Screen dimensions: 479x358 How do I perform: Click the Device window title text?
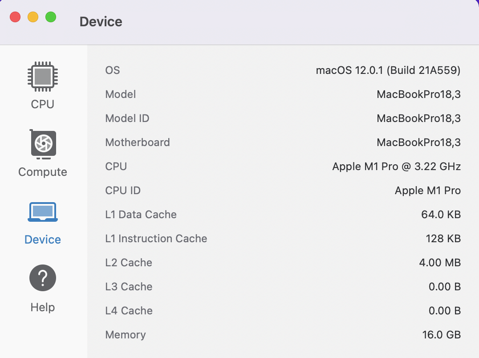[101, 22]
